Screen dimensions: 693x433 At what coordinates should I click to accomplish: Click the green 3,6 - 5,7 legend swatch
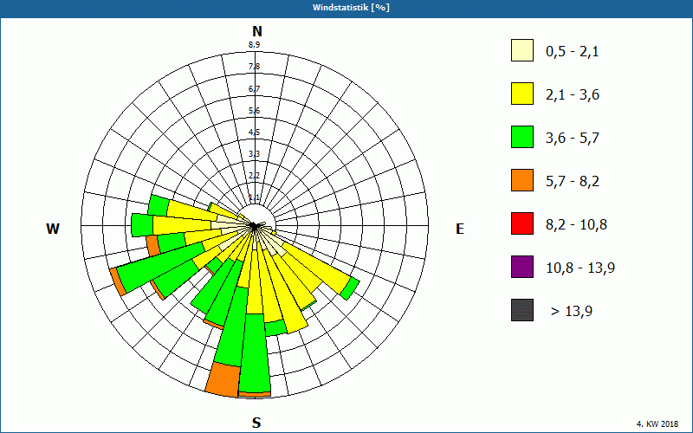pyautogui.click(x=522, y=137)
